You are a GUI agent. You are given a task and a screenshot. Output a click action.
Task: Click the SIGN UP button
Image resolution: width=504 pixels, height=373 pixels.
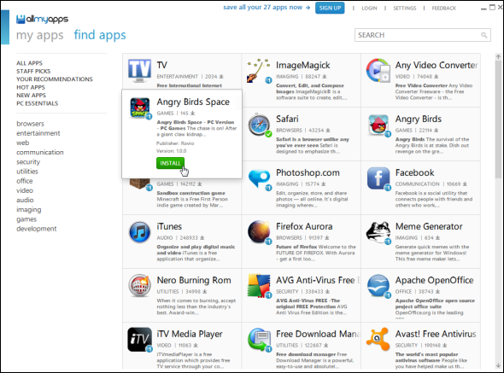[330, 8]
